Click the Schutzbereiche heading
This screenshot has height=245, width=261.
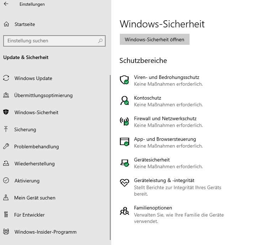[143, 60]
